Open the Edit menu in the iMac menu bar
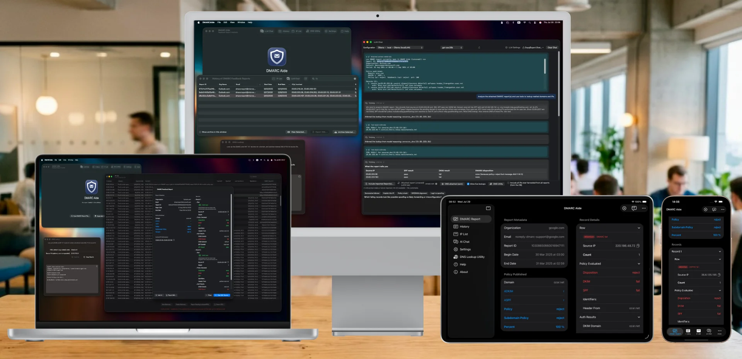This screenshot has height=359, width=742. click(x=225, y=22)
